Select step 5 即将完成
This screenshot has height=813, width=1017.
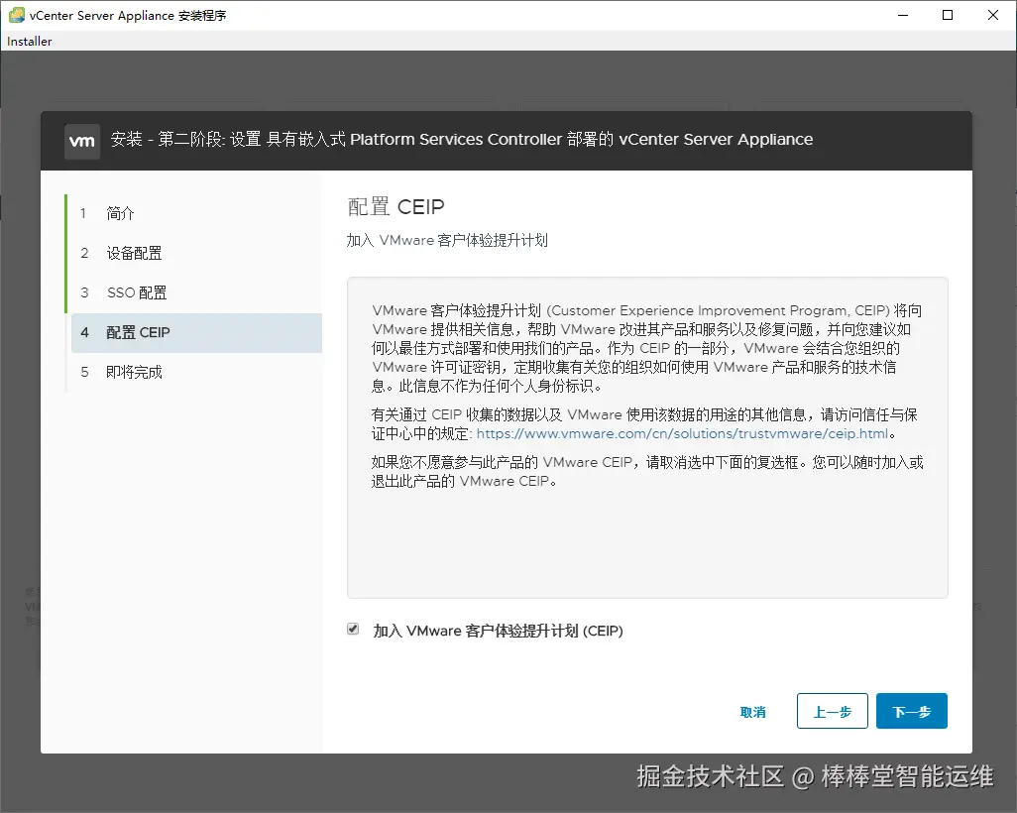pos(134,373)
